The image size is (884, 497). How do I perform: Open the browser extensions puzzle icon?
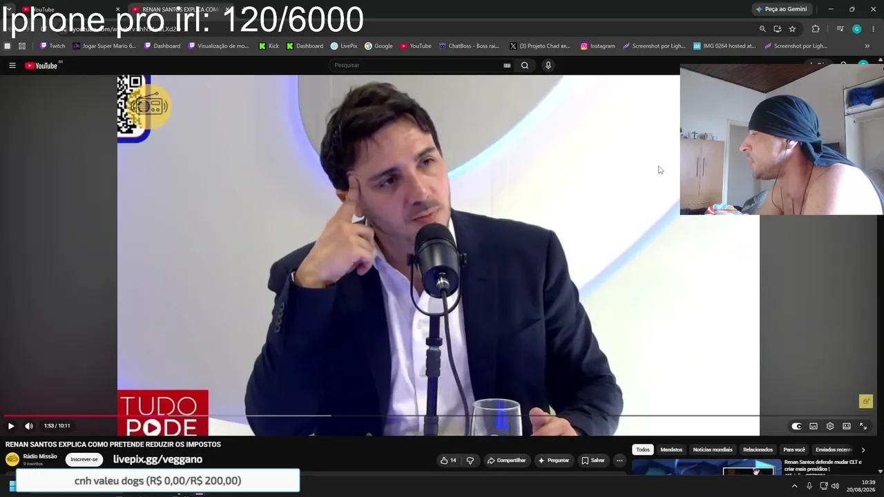click(816, 29)
